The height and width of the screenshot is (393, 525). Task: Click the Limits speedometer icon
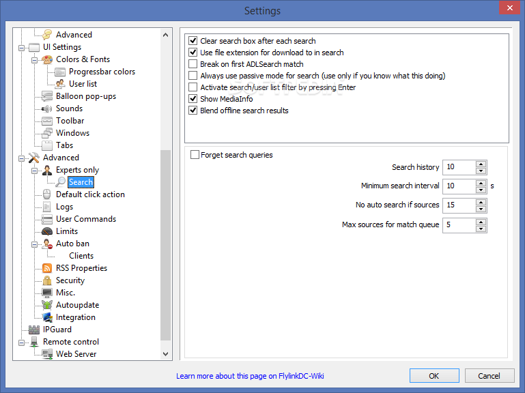47,231
